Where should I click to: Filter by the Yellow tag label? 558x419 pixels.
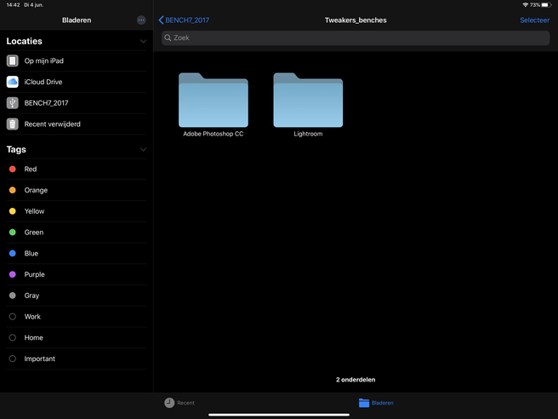point(35,211)
